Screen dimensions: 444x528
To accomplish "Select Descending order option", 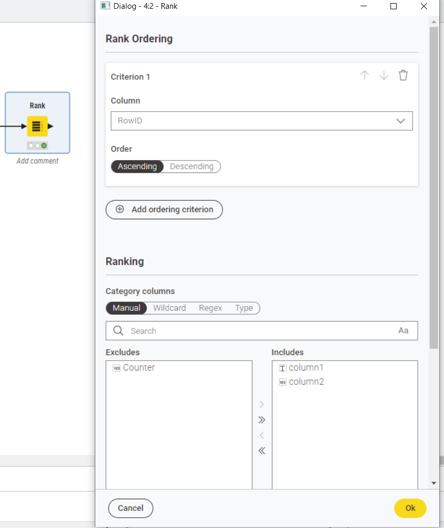I will click(x=192, y=166).
